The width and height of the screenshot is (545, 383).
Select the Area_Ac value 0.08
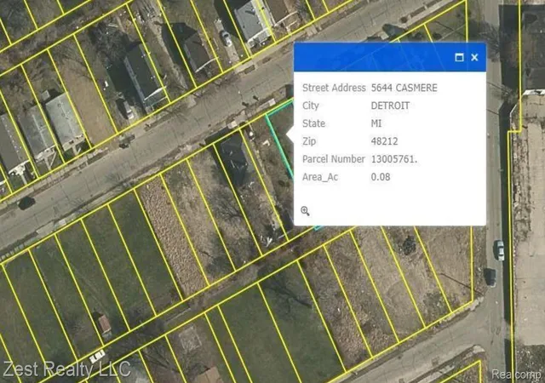(x=381, y=177)
